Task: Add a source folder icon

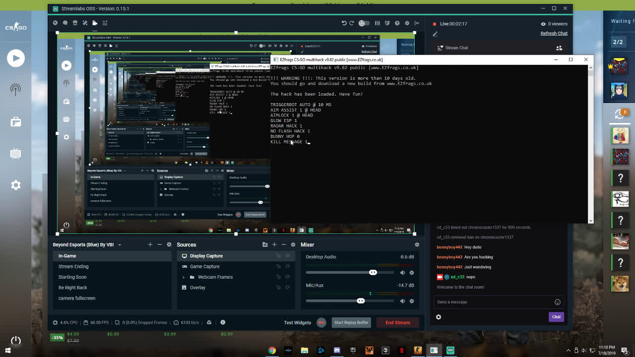Action: point(265,244)
